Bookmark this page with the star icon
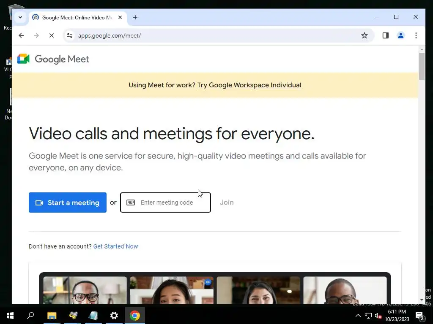This screenshot has width=433, height=324. pos(364,35)
